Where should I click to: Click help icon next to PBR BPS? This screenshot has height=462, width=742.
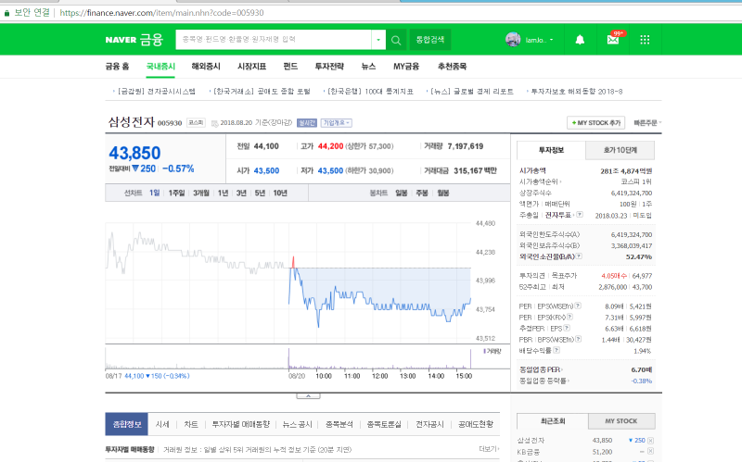(578, 339)
